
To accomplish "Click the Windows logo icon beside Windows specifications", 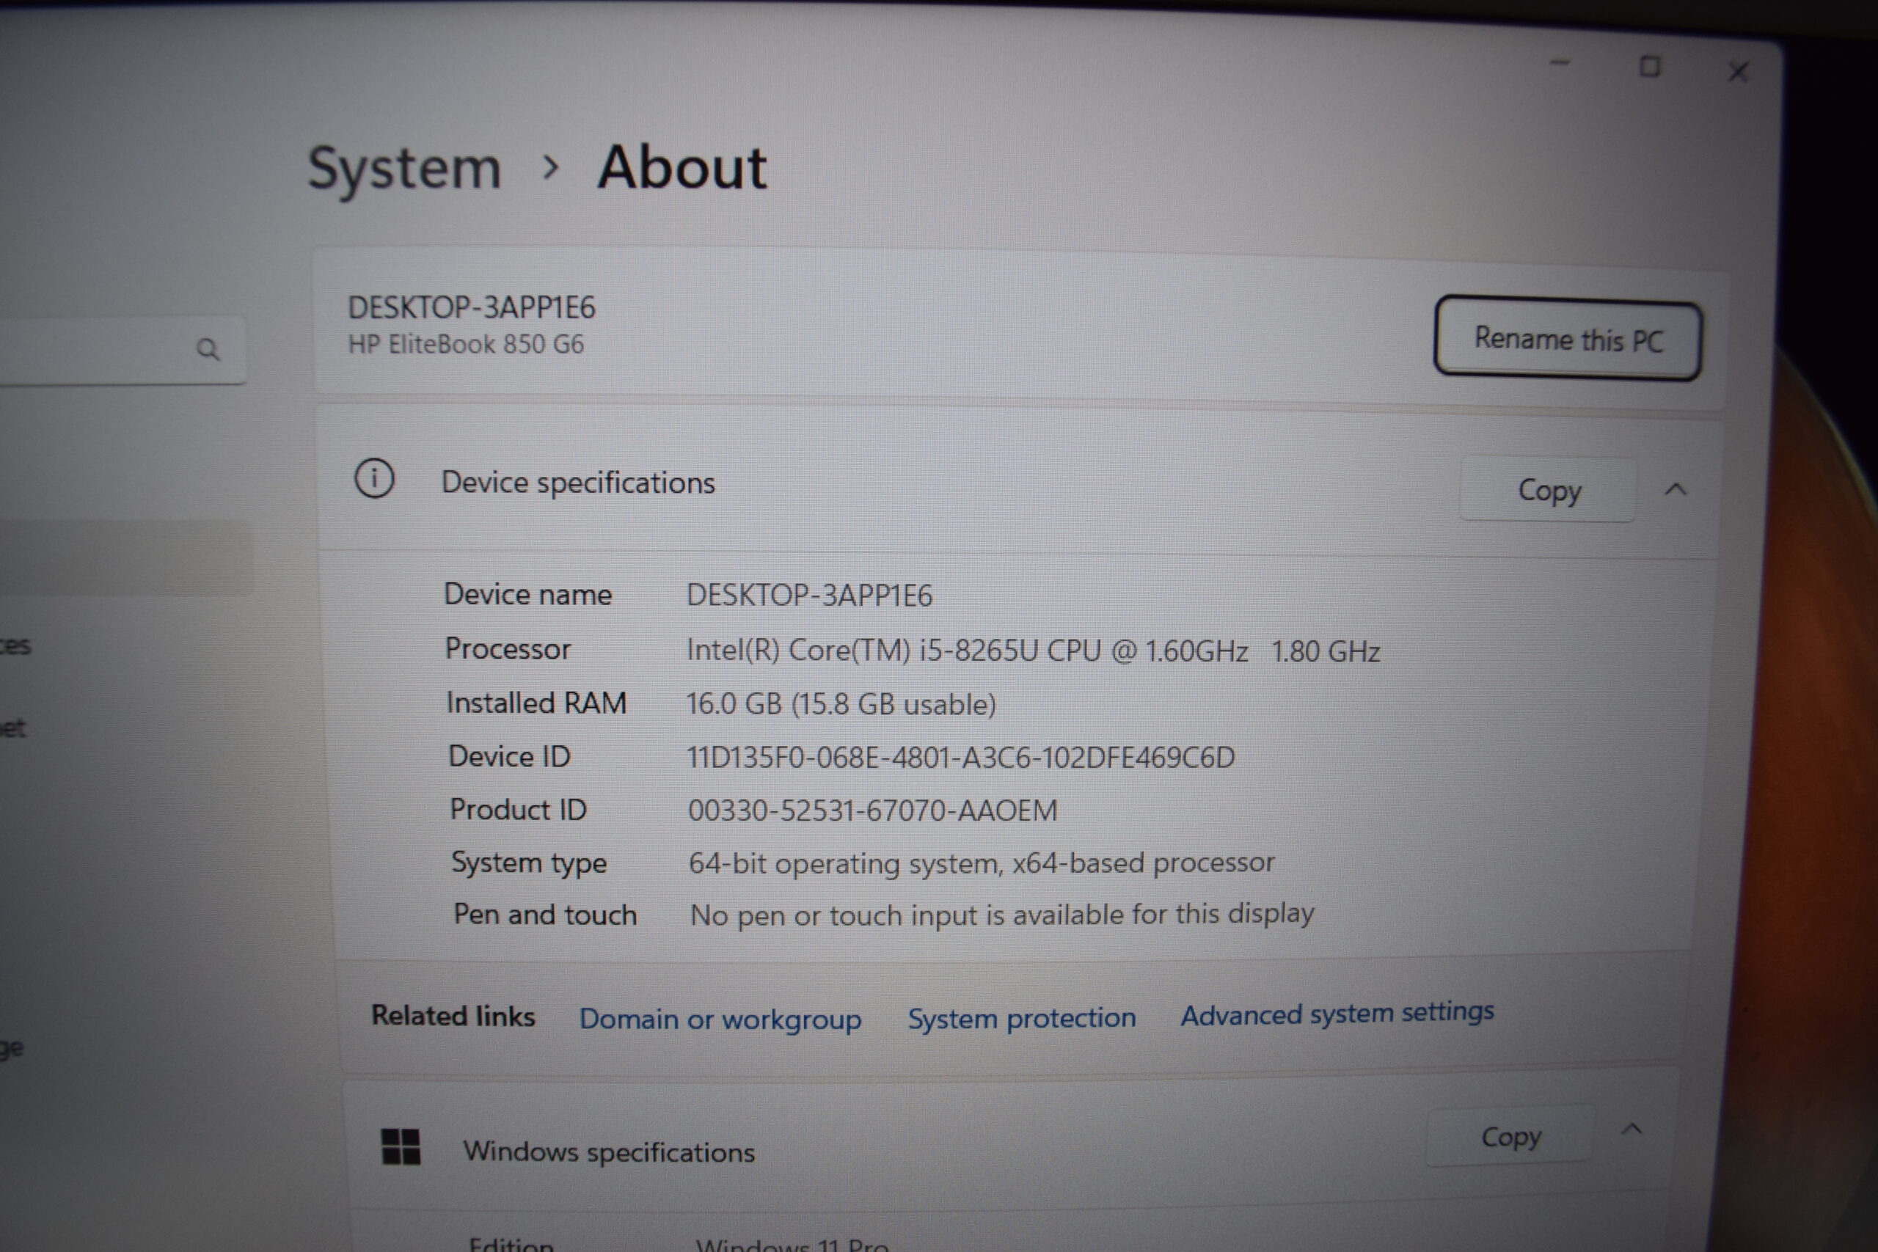I will click(x=401, y=1146).
